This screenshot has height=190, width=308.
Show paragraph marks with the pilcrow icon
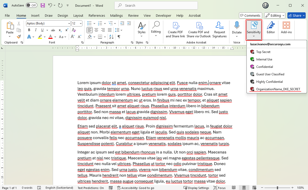(119, 37)
